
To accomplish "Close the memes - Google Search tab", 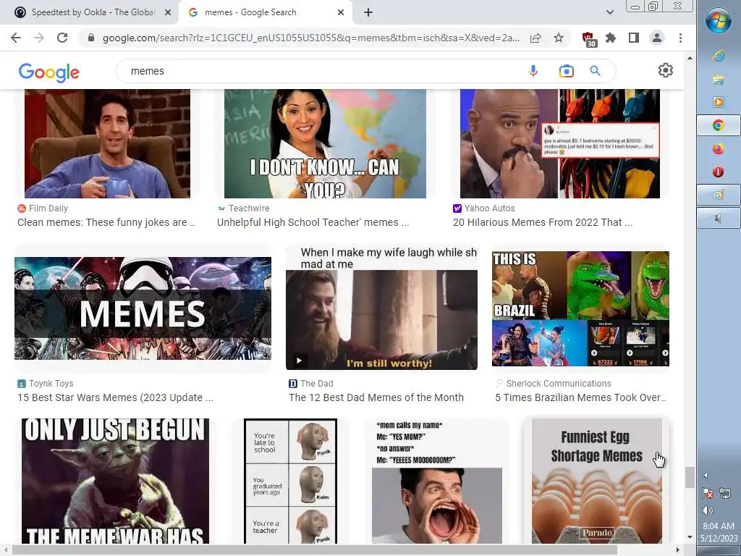I will 341,13.
